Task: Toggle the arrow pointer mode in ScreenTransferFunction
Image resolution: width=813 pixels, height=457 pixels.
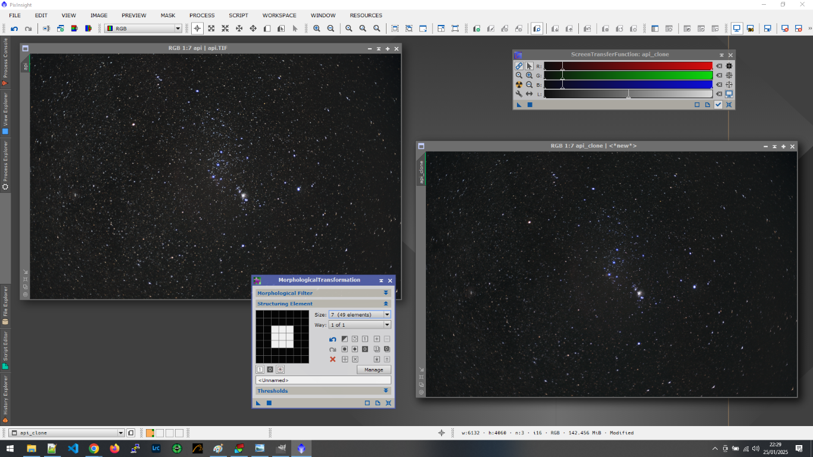Action: 529,66
